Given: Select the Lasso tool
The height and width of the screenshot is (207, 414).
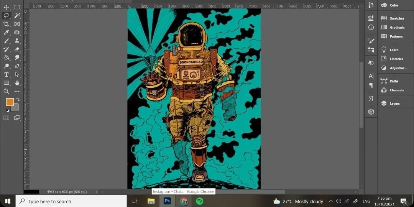Looking at the screenshot, I should pyautogui.click(x=7, y=16).
